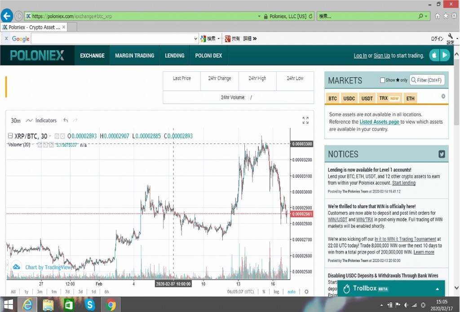
Task: Click the Apple App Store download icon
Action: click(434, 55)
